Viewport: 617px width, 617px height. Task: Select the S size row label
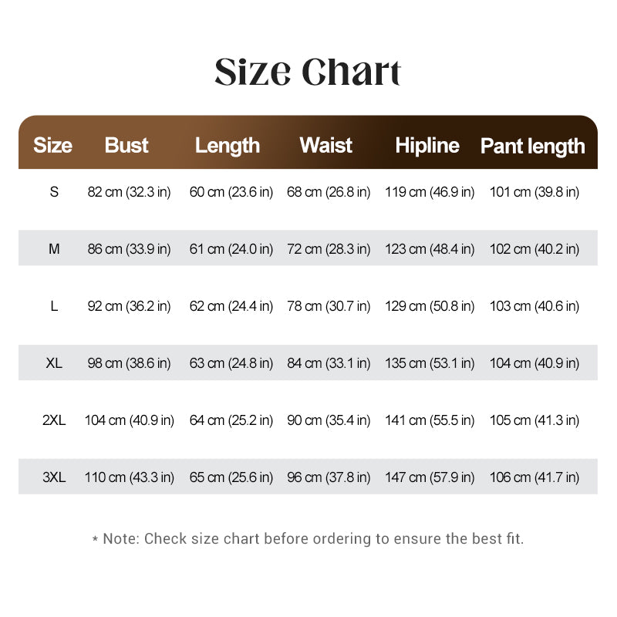(x=54, y=192)
